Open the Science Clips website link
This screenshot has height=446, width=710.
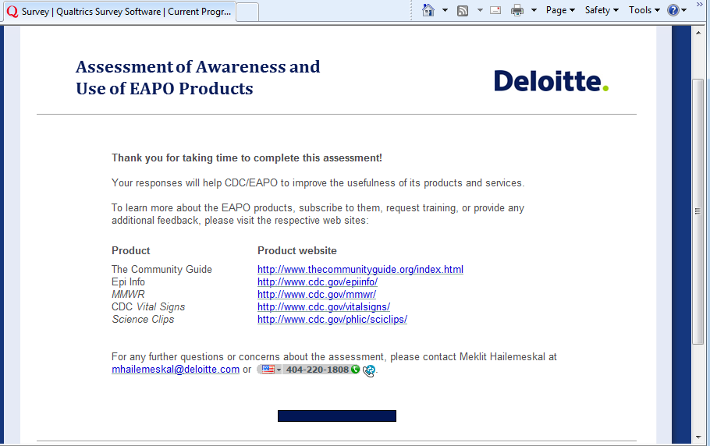point(332,320)
